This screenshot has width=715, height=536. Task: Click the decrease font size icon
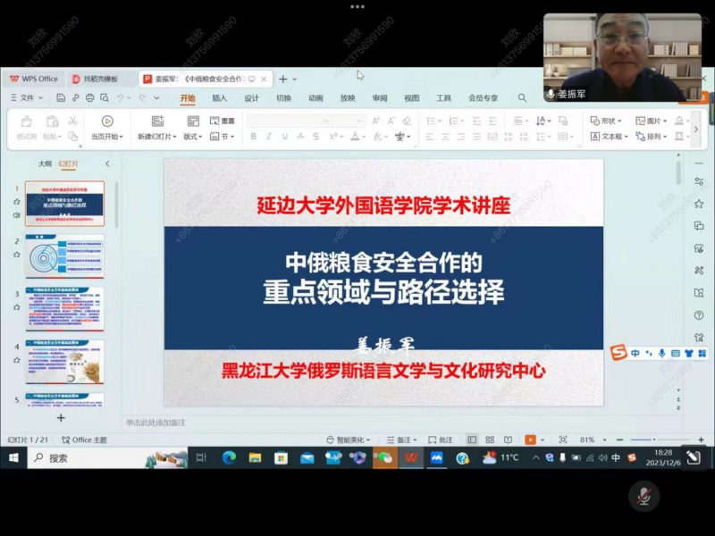click(x=391, y=121)
